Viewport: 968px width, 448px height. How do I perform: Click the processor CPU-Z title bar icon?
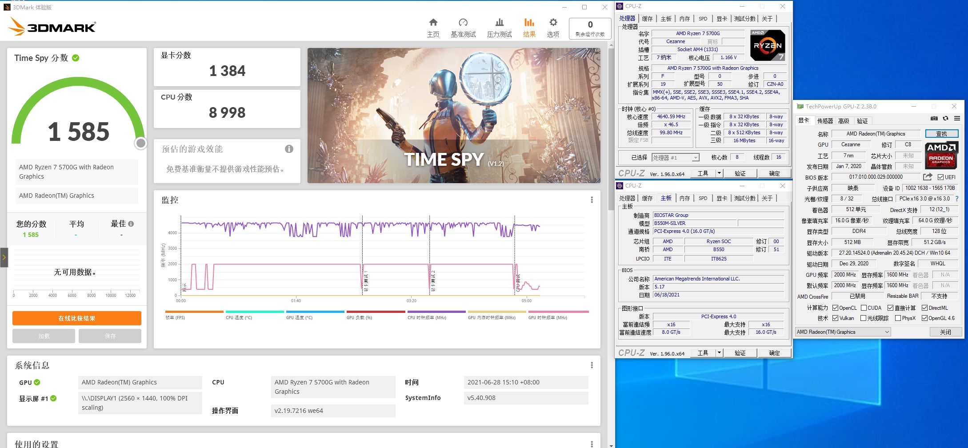click(620, 6)
